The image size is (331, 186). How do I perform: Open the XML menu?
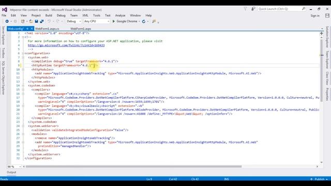coord(85,16)
